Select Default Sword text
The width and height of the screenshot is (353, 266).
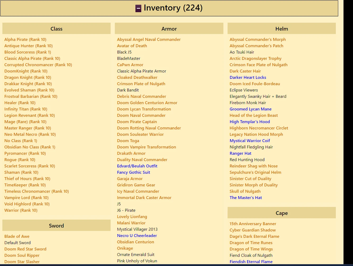(x=17, y=243)
